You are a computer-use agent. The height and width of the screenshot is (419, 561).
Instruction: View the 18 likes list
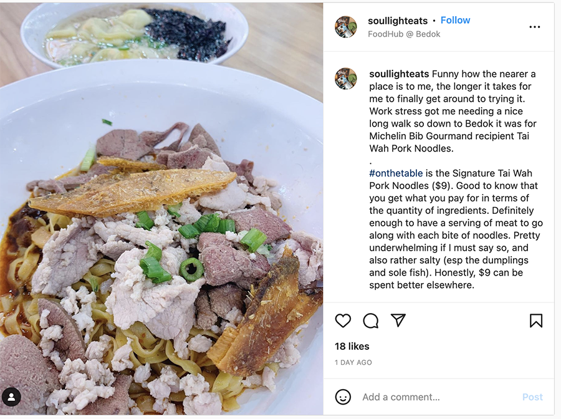point(352,347)
